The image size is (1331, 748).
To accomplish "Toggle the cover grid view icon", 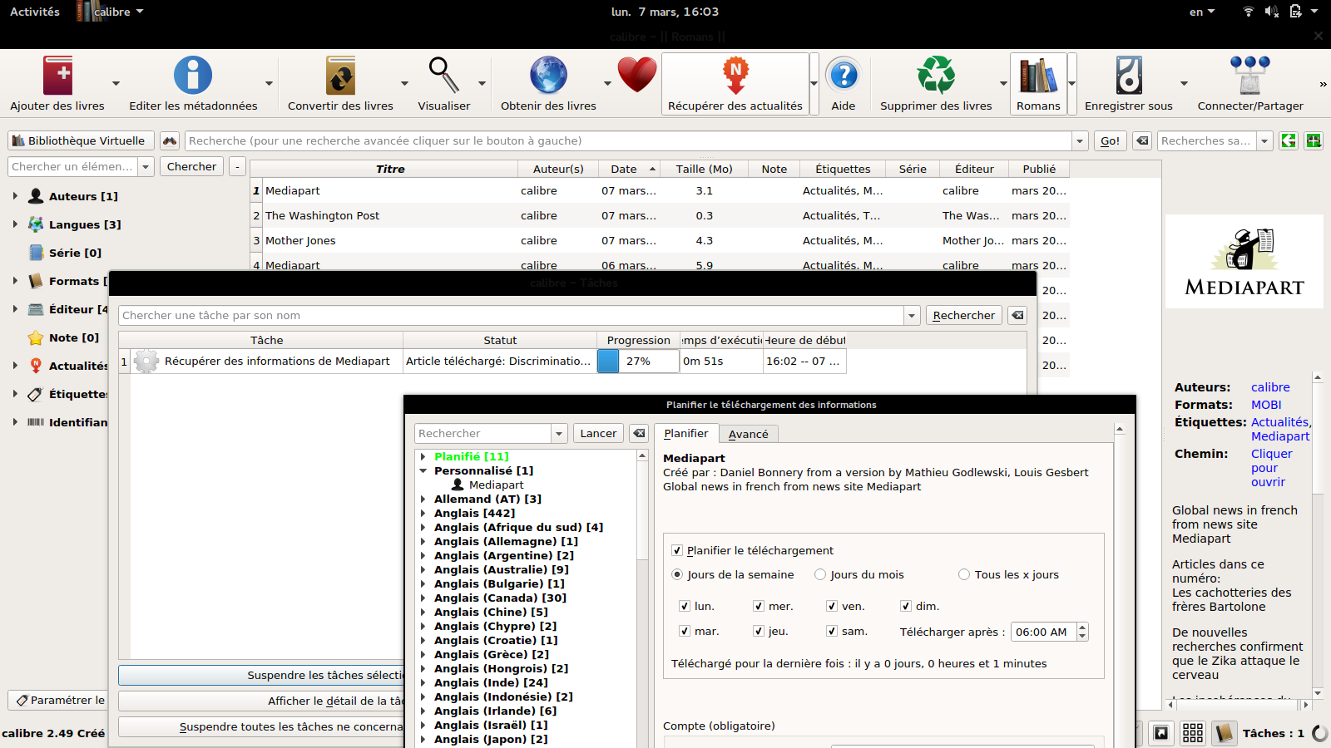I will point(1193,732).
